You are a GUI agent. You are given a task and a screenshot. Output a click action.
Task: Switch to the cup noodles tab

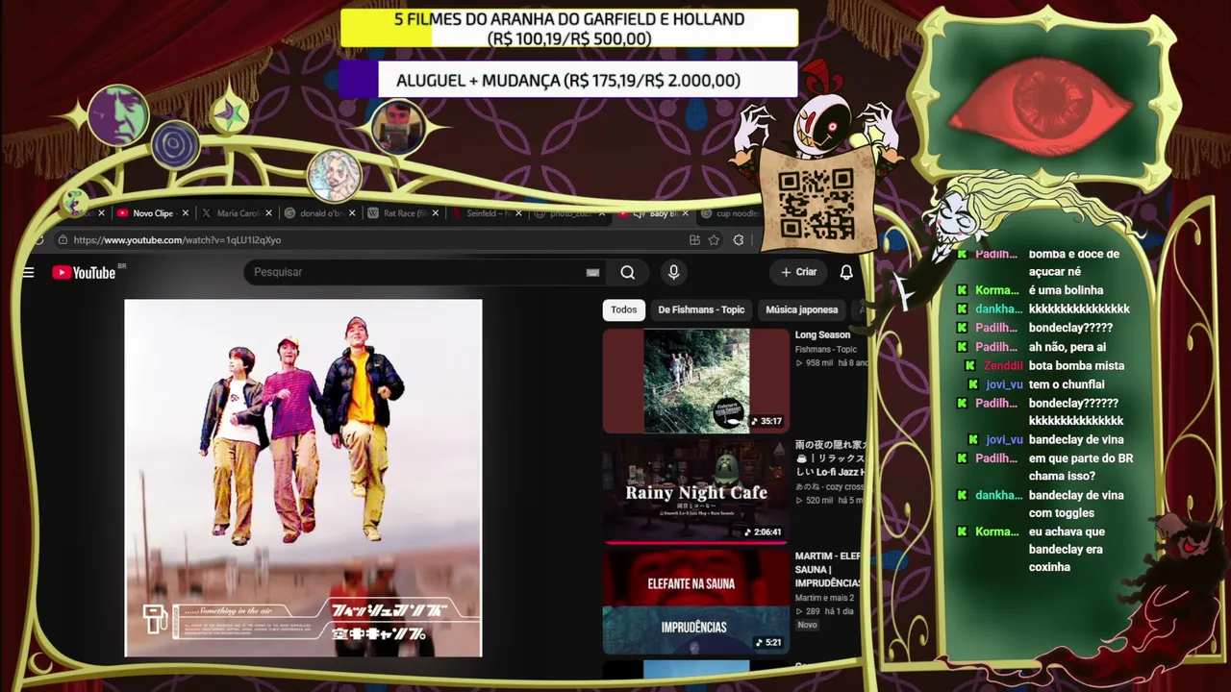tap(731, 213)
